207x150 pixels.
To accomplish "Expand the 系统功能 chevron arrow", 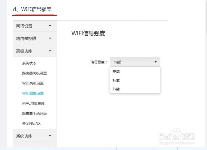I will [x=50, y=136].
